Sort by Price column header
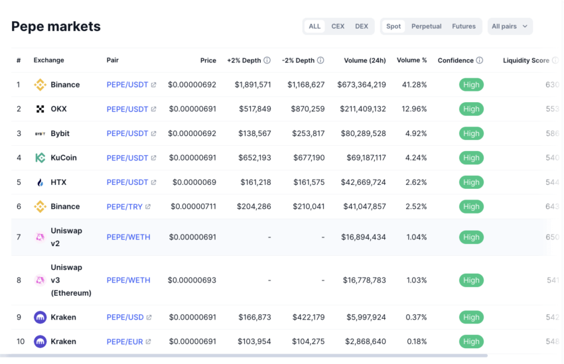The height and width of the screenshot is (364, 564). pos(208,60)
